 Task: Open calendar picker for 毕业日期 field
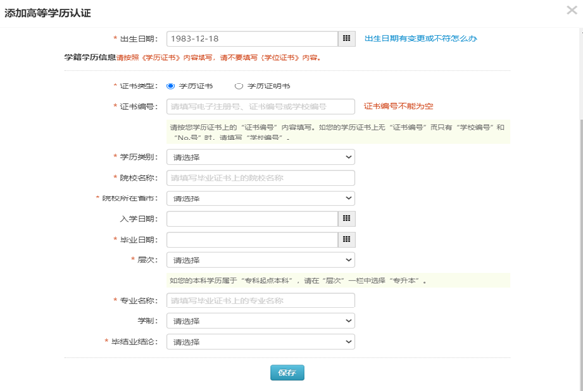pos(346,240)
